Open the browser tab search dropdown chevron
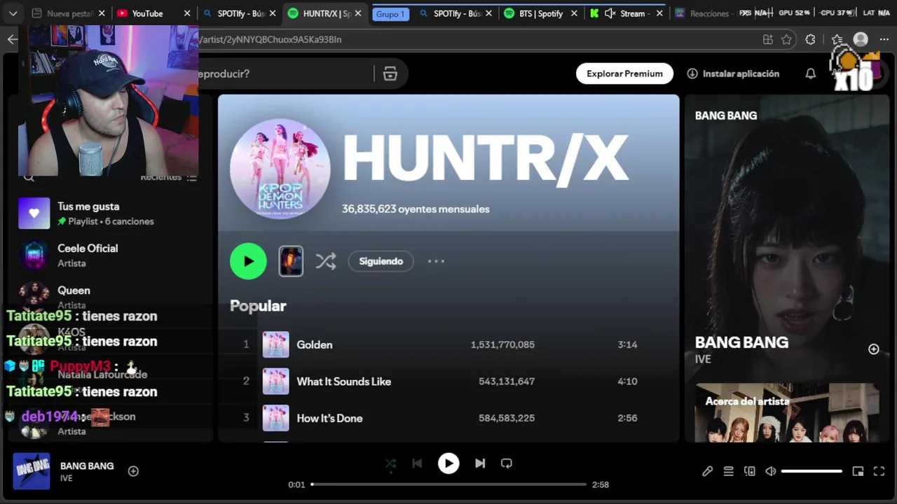Image resolution: width=897 pixels, height=504 pixels. click(13, 13)
